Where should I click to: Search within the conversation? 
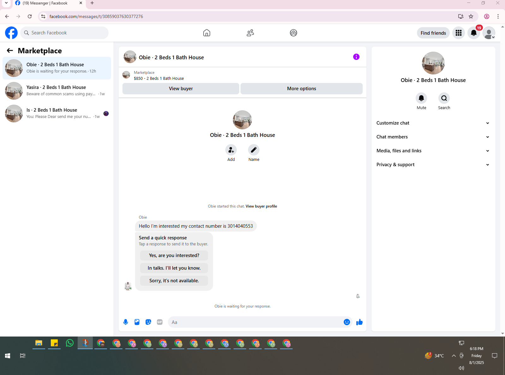[444, 98]
